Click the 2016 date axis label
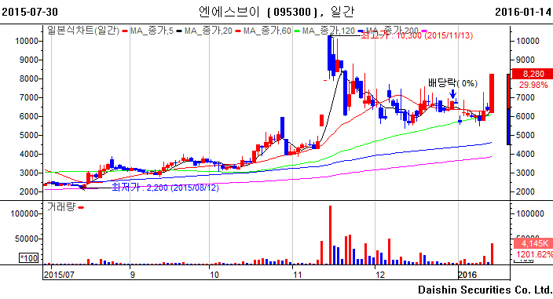This screenshot has height=299, width=553. (467, 275)
